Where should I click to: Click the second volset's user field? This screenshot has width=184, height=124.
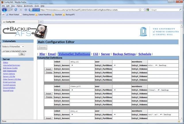(122, 86)
